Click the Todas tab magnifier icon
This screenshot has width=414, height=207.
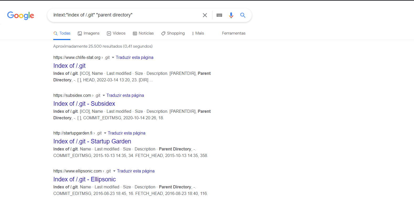point(56,33)
